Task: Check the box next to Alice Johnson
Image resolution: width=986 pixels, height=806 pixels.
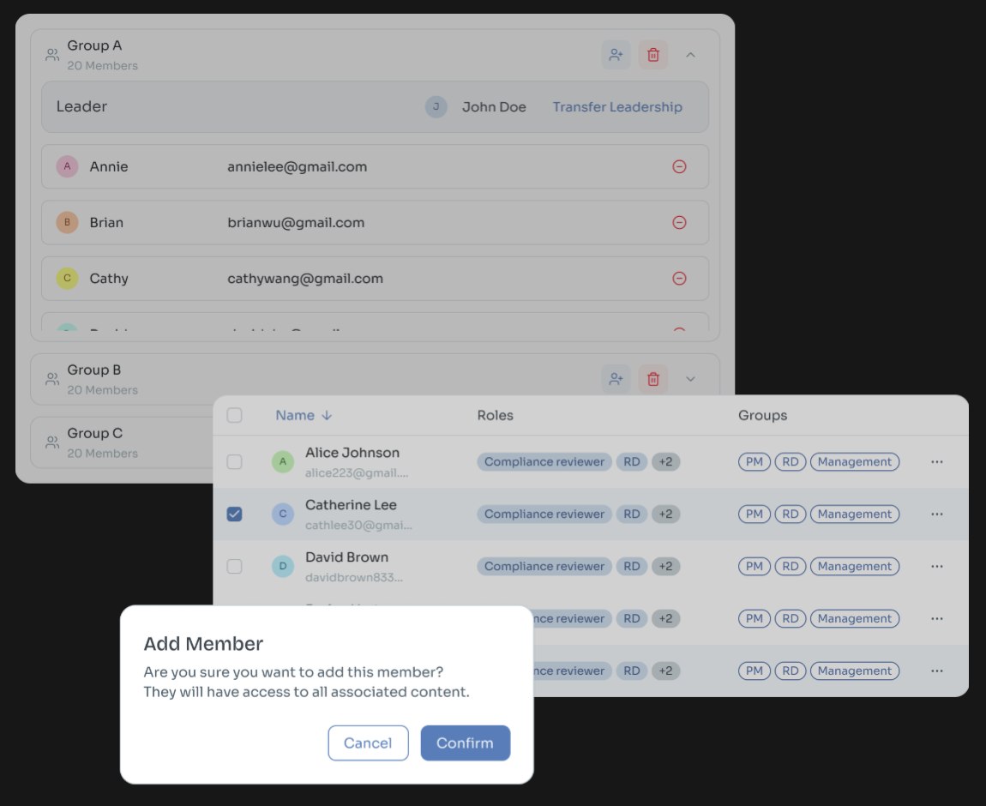Action: (x=235, y=462)
